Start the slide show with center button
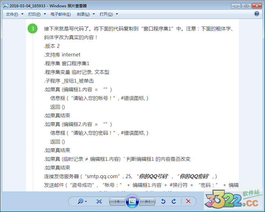The width and height of the screenshot is (265, 212). [132, 201]
